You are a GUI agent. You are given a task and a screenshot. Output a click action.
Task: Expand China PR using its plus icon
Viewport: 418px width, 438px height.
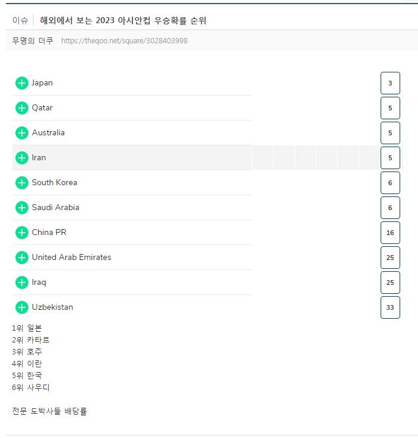[22, 233]
